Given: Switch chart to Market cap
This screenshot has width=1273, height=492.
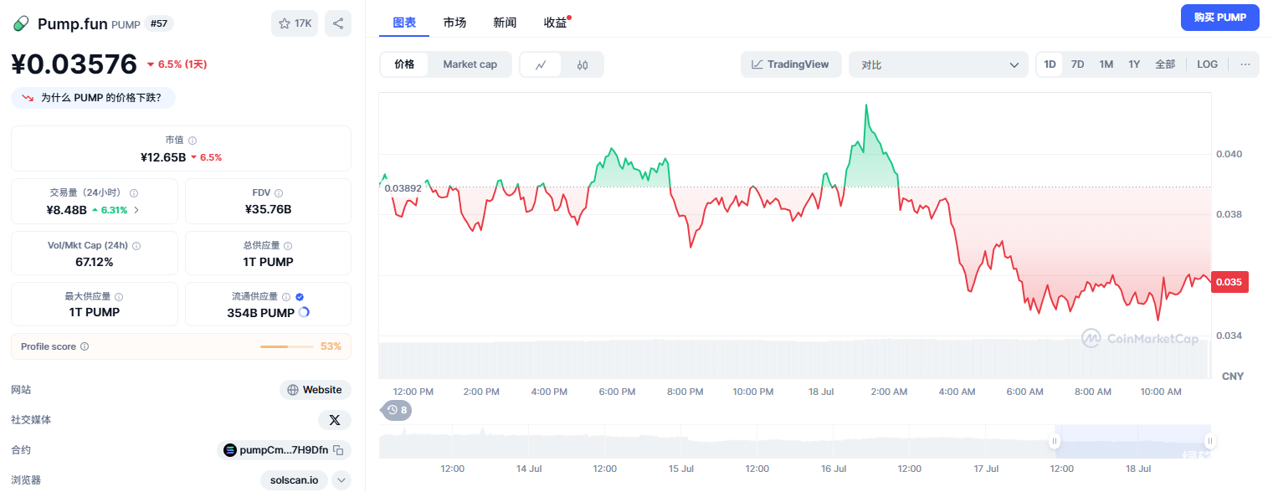Looking at the screenshot, I should click(470, 64).
